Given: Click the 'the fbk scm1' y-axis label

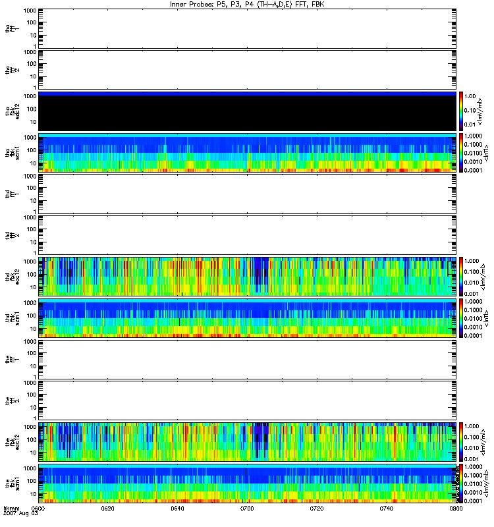Looking at the screenshot, I should pyautogui.click(x=13, y=484).
